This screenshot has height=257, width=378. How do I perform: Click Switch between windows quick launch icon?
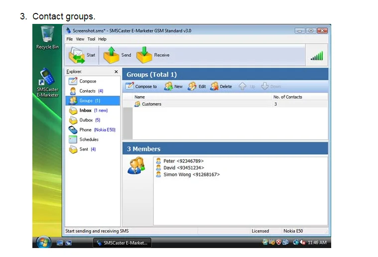point(68,243)
